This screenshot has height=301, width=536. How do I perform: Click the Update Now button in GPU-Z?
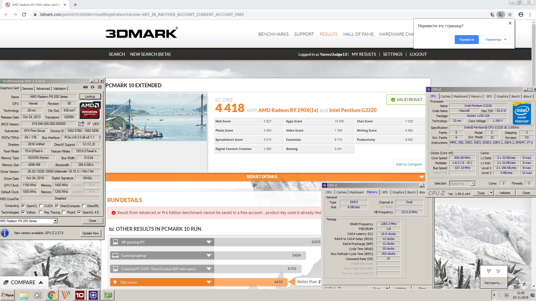pos(90,233)
